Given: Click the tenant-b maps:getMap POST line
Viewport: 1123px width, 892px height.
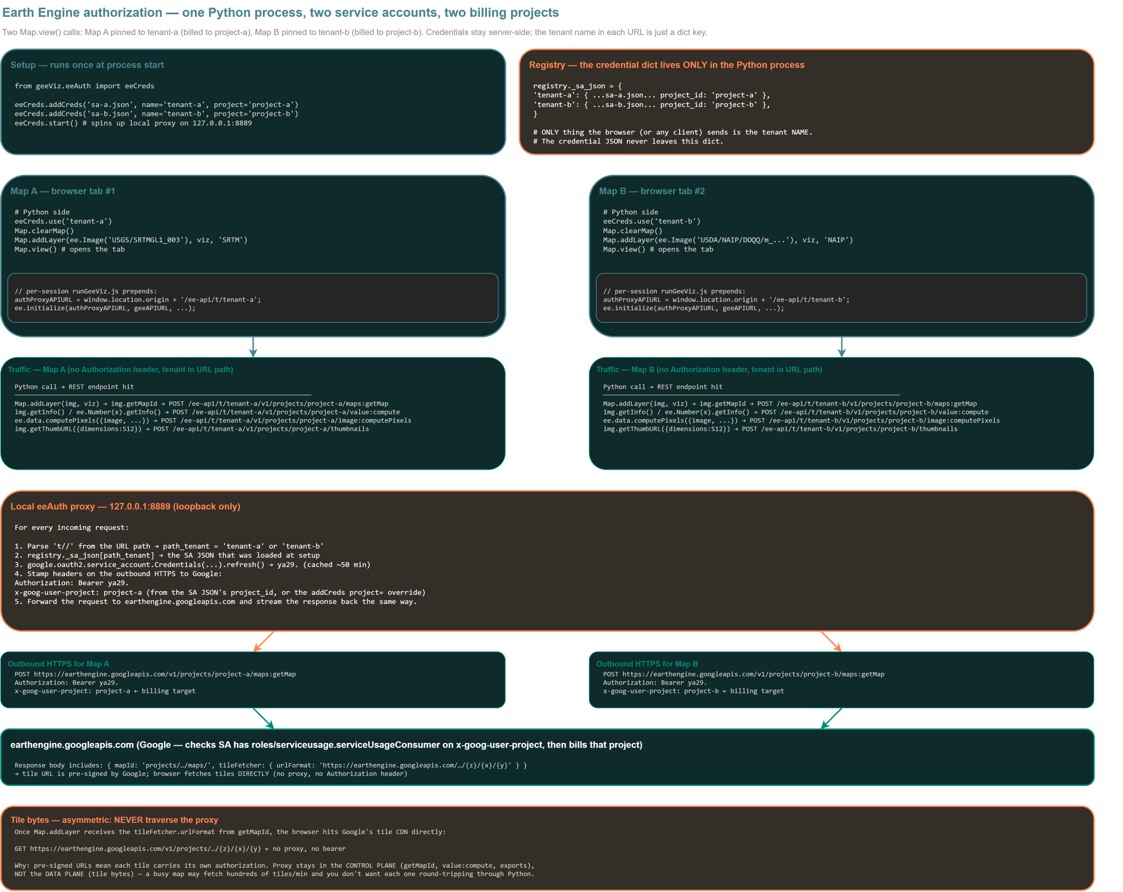Looking at the screenshot, I should [790, 404].
